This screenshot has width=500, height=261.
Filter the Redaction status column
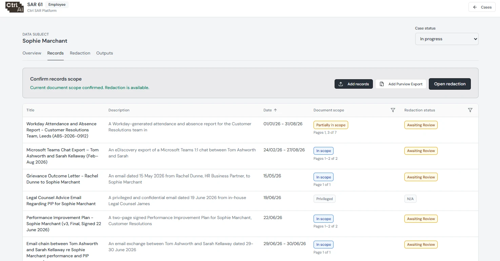click(x=470, y=110)
